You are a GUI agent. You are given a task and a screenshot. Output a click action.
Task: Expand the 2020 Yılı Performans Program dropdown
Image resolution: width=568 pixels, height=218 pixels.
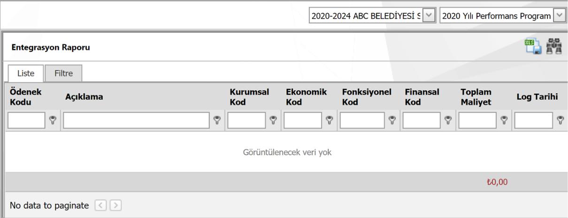(559, 16)
